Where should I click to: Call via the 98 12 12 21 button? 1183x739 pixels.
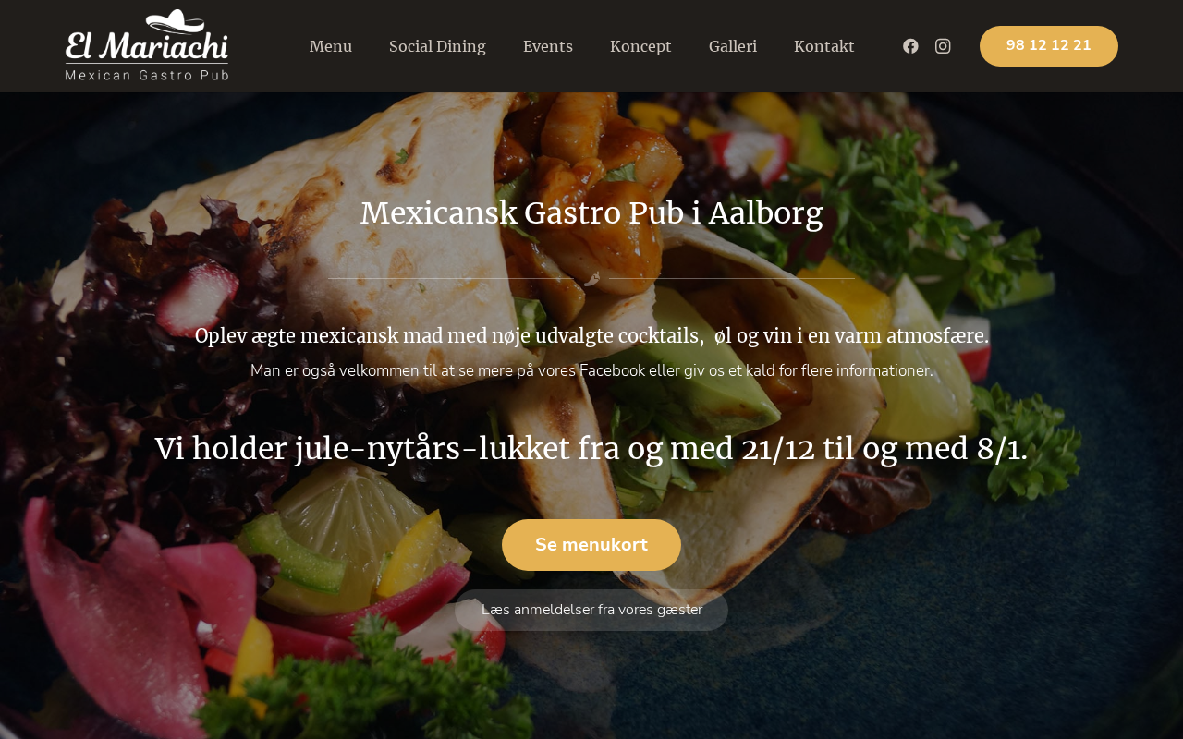click(x=1049, y=46)
